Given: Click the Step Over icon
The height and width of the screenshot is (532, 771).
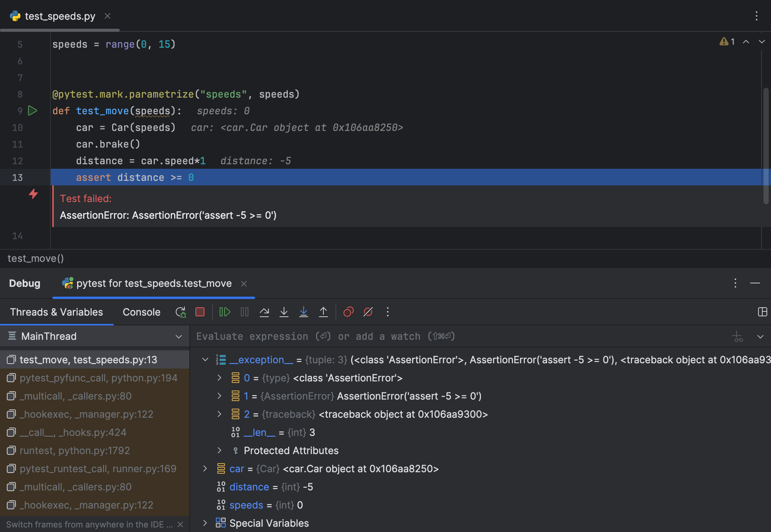Looking at the screenshot, I should 264,312.
